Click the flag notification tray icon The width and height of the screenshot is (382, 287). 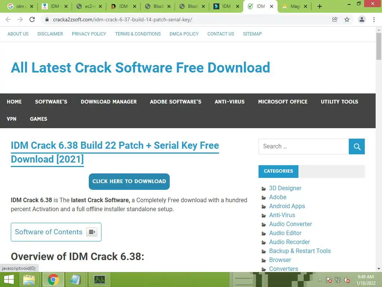pos(329,280)
